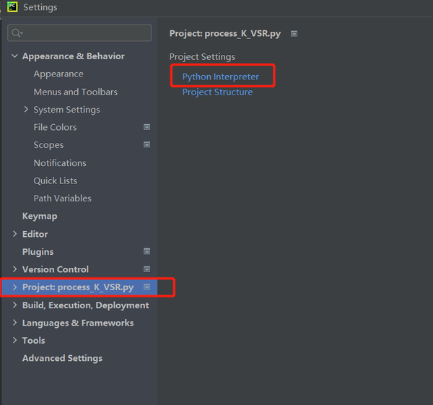Image resolution: width=433 pixels, height=405 pixels.
Task: Click the PyCharm logo in the title bar
Action: 12,6
